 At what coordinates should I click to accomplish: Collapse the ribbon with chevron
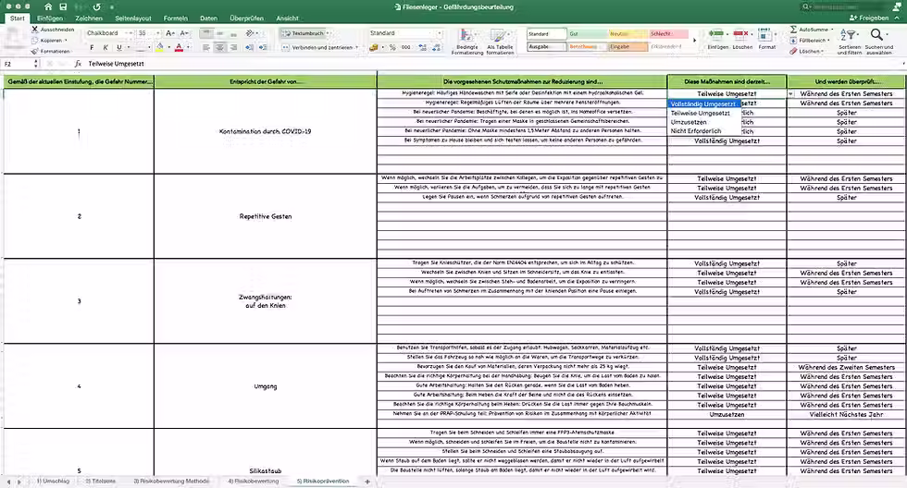coord(897,18)
